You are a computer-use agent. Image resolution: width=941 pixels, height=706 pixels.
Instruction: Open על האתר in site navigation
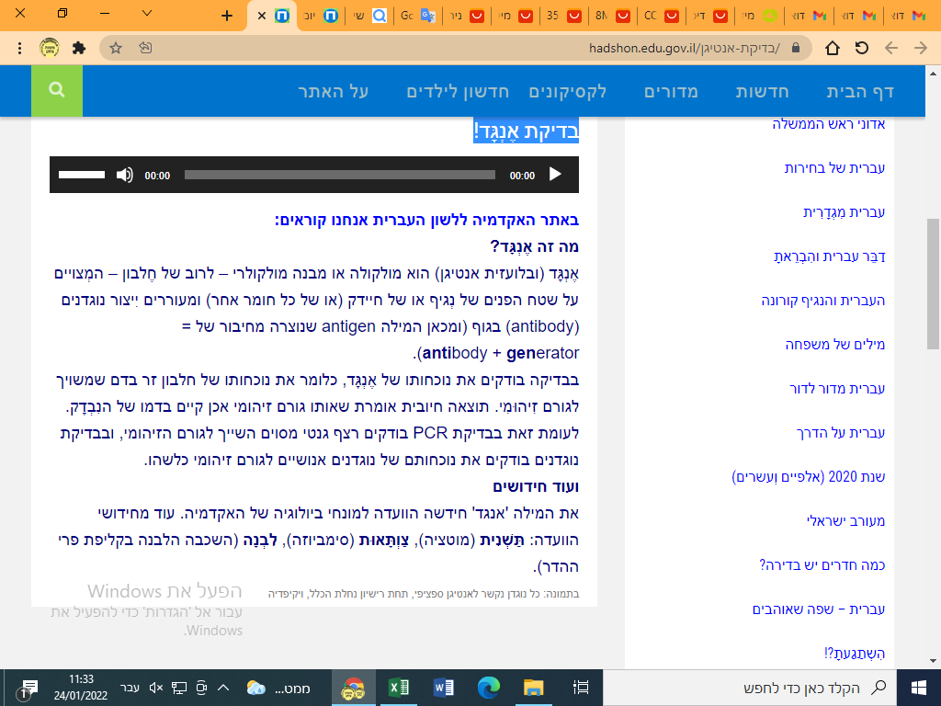[x=333, y=92]
